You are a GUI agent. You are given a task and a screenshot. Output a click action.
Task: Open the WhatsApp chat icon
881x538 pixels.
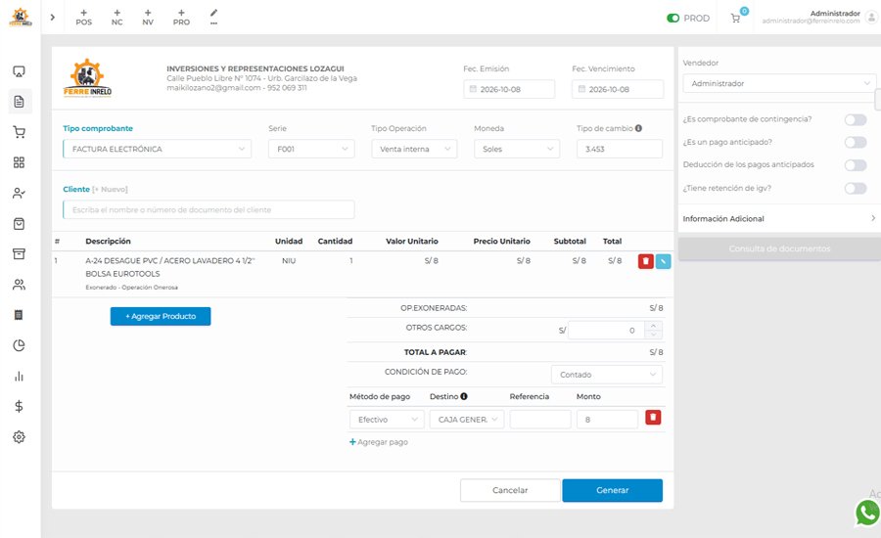click(867, 513)
